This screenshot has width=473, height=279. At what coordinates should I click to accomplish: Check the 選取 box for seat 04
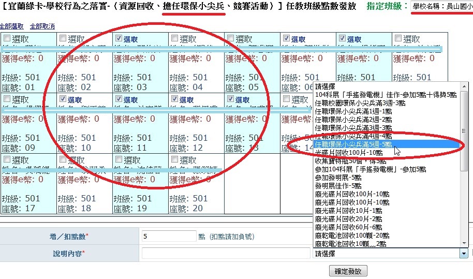tap(174, 39)
